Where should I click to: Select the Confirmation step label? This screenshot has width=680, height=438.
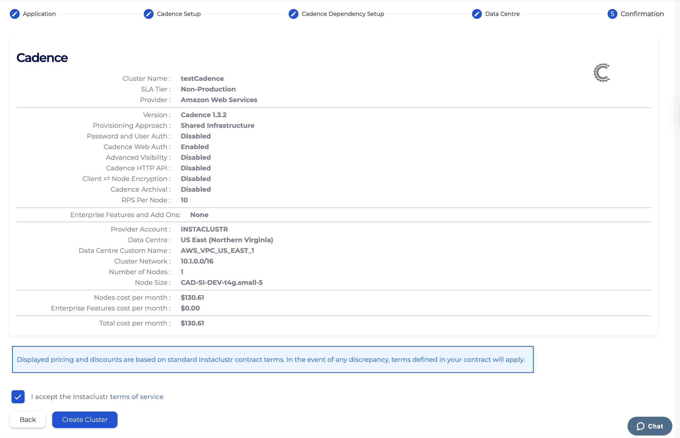click(x=642, y=14)
